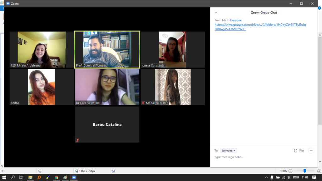Image resolution: width=322 pixels, height=181 pixels.
Task: Adjust the zoom level slider handle
Action: pyautogui.click(x=304, y=171)
